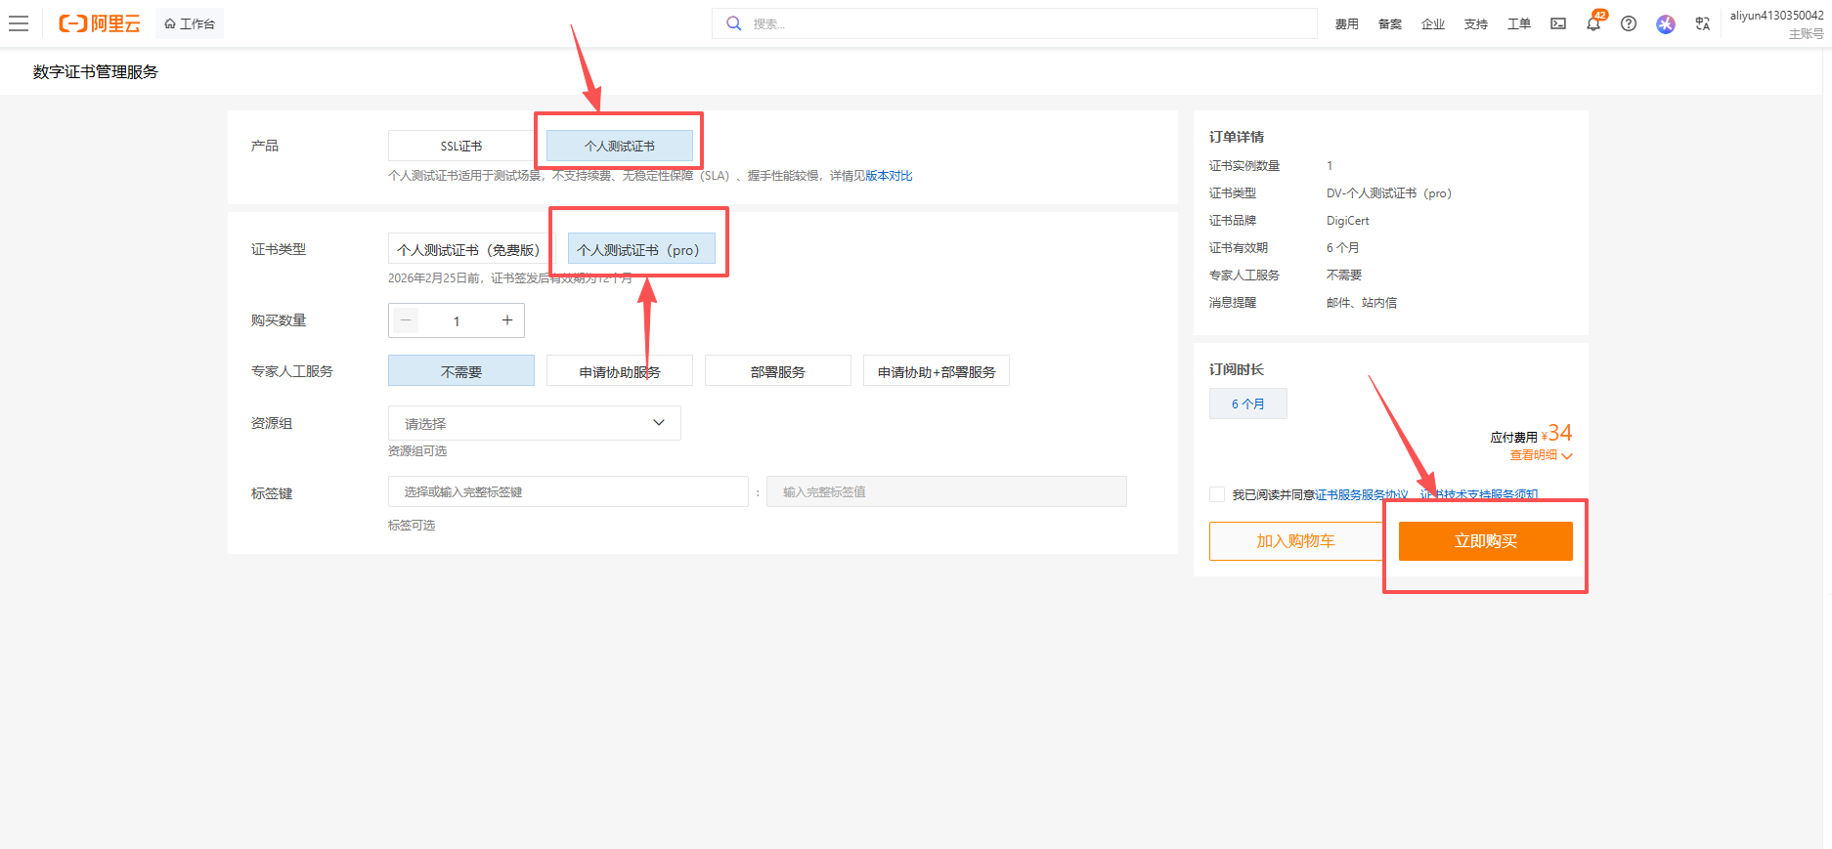This screenshot has width=1832, height=849.
Task: Tick the service agreement checkbox
Action: pos(1217,494)
